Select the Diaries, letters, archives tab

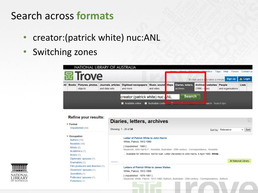184,87
